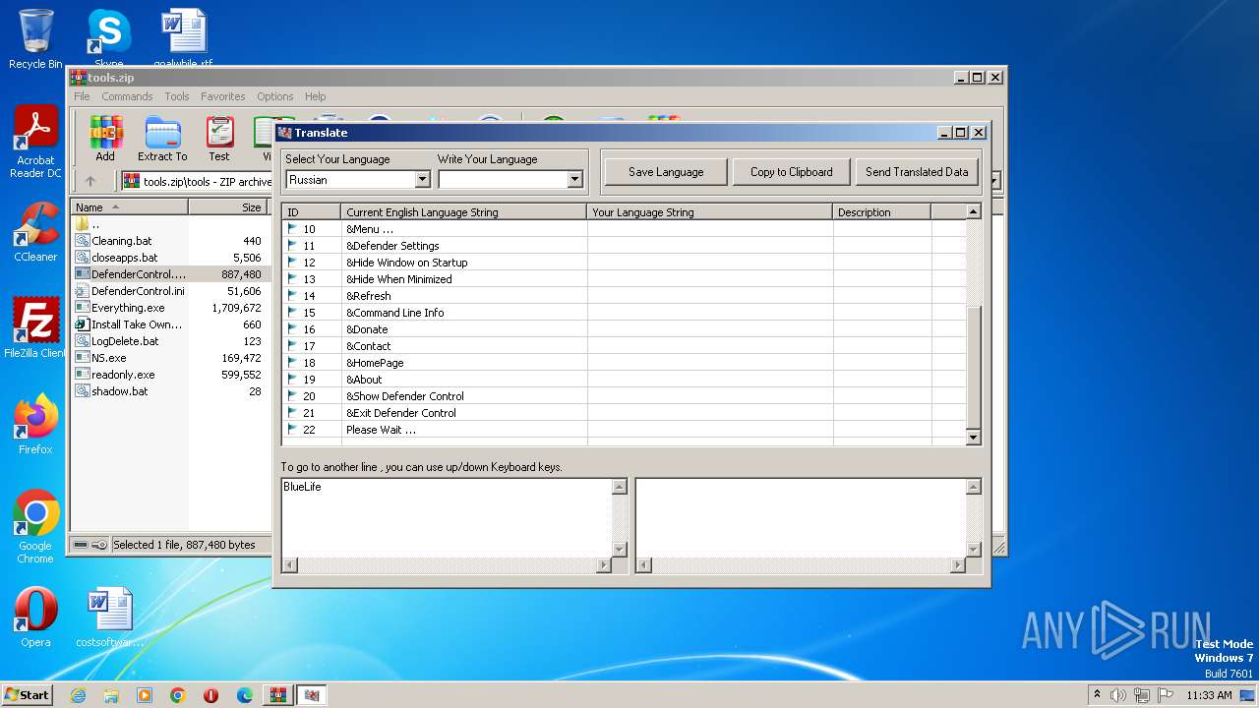
Task: Sort files by Name column header
Action: click(129, 207)
